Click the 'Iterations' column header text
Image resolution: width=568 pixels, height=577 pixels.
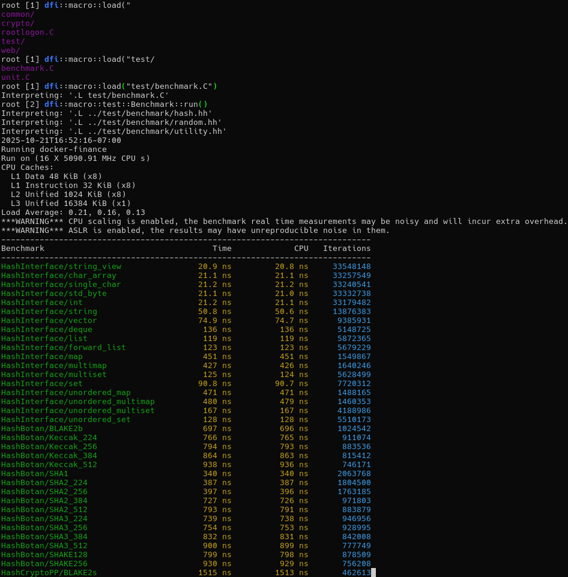[x=346, y=248]
